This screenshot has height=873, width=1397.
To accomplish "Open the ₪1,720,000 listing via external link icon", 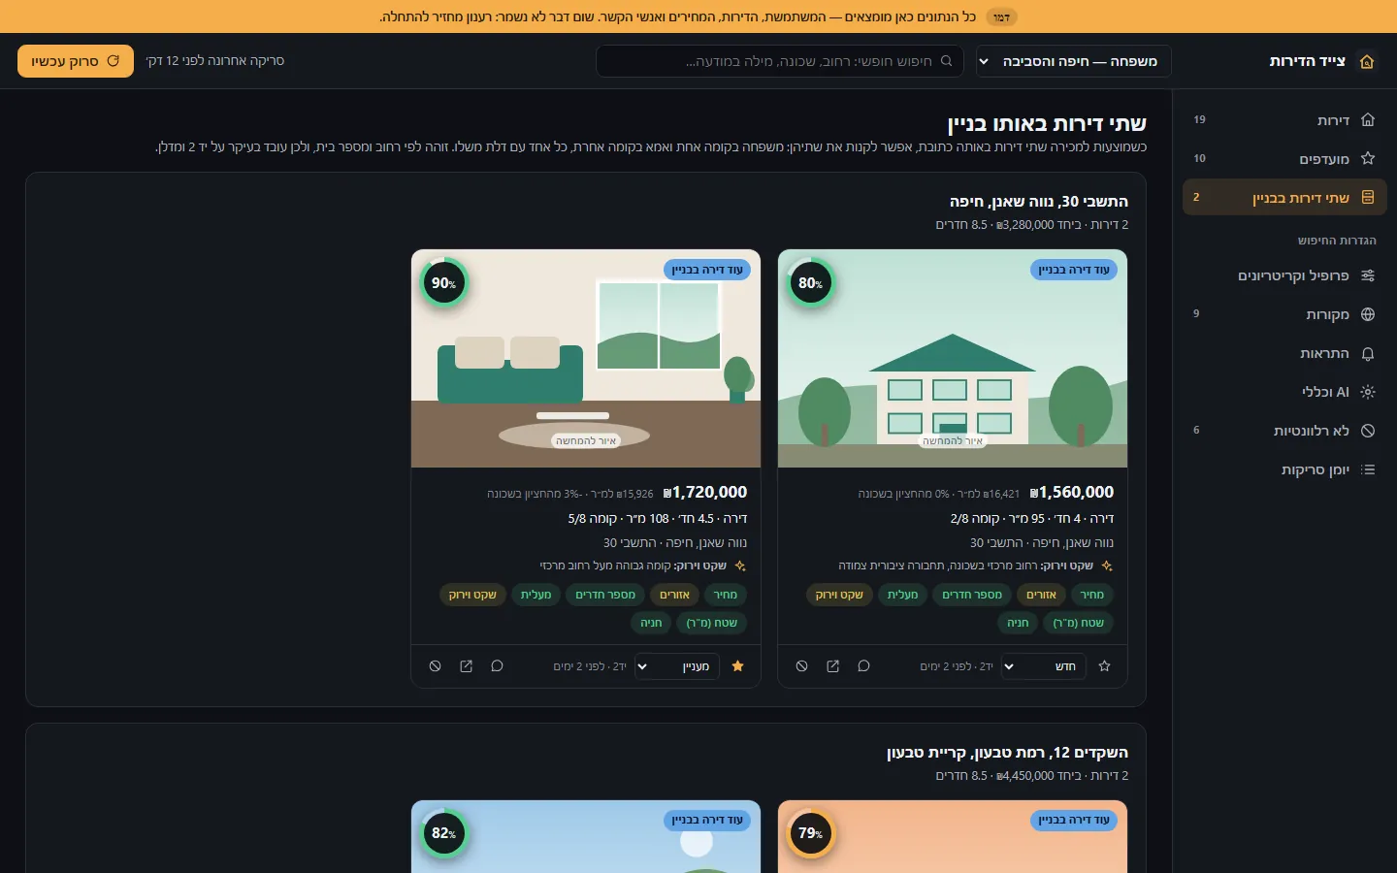I will point(466,666).
